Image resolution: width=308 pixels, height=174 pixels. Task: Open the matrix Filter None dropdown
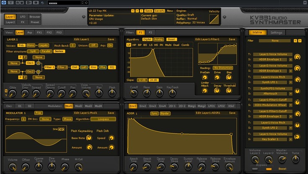click(x=274, y=40)
